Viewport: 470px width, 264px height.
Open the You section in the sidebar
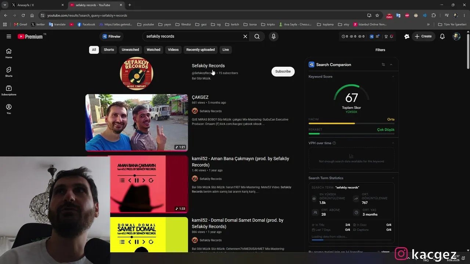[9, 109]
